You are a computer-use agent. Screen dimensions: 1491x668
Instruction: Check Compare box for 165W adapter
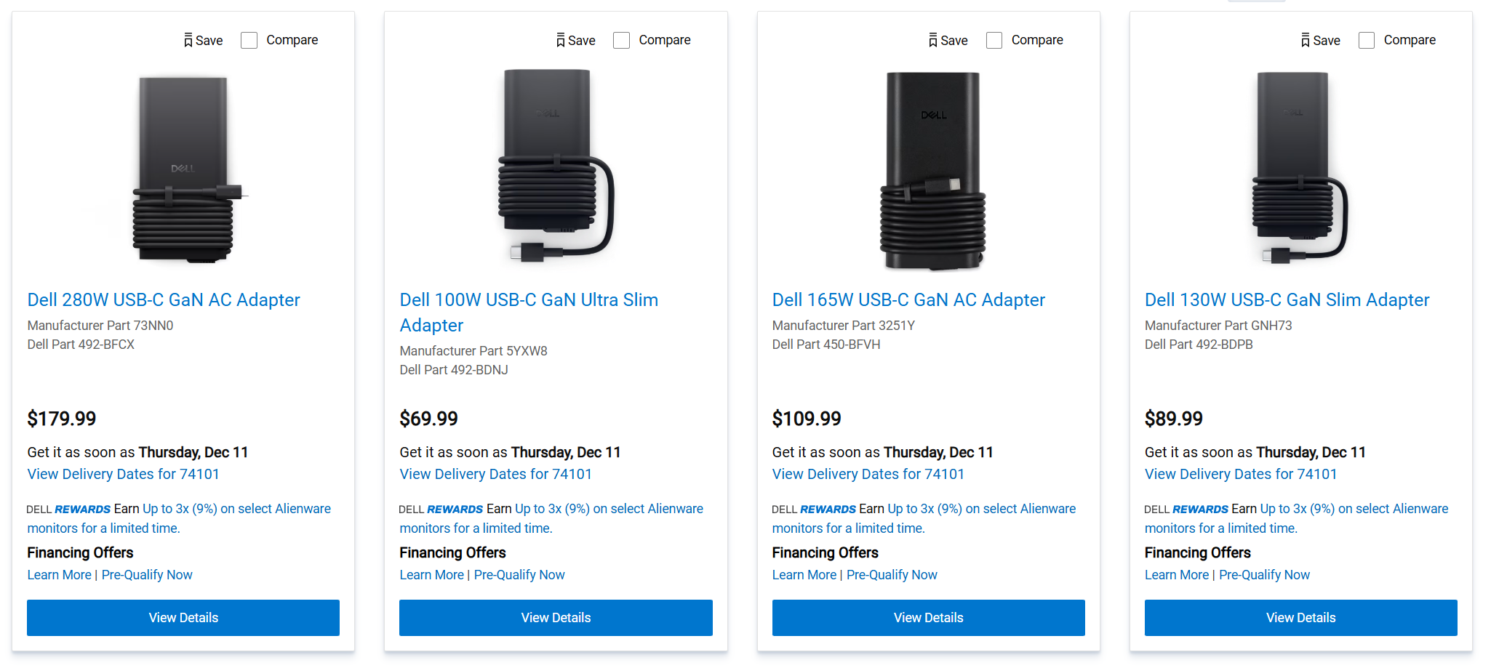tap(994, 41)
